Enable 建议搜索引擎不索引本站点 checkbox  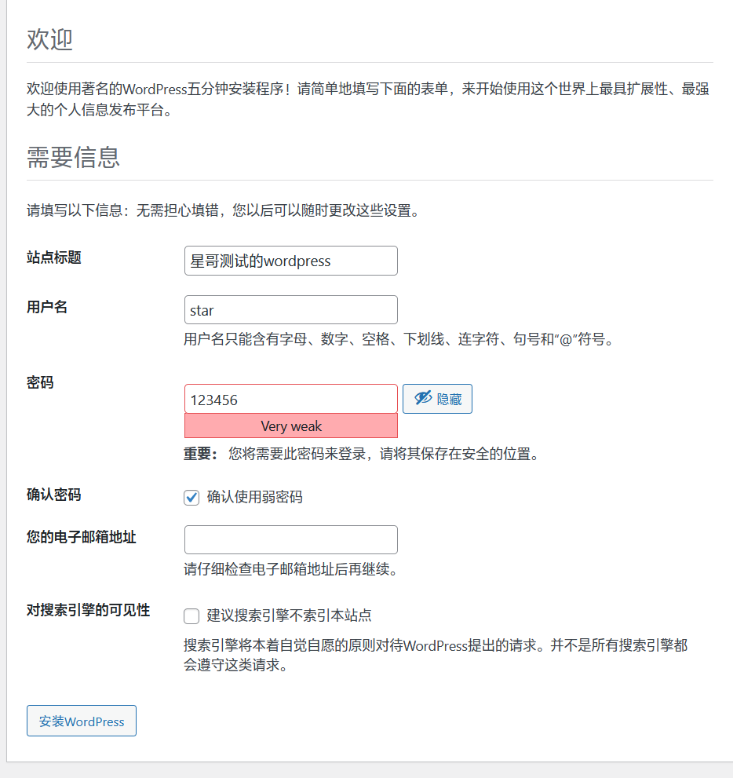pyautogui.click(x=191, y=615)
